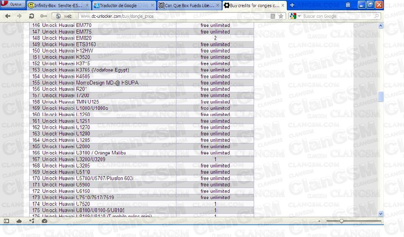Click free unlimited for Huawei R201
This screenshot has height=237, width=404.
215,89
